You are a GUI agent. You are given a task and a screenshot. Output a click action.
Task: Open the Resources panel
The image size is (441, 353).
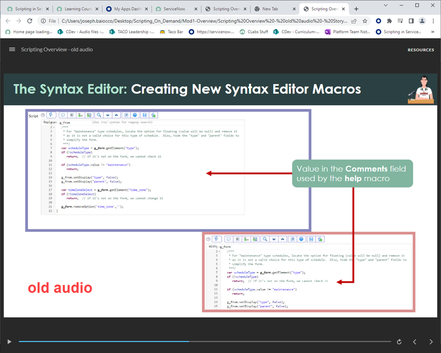(420, 50)
